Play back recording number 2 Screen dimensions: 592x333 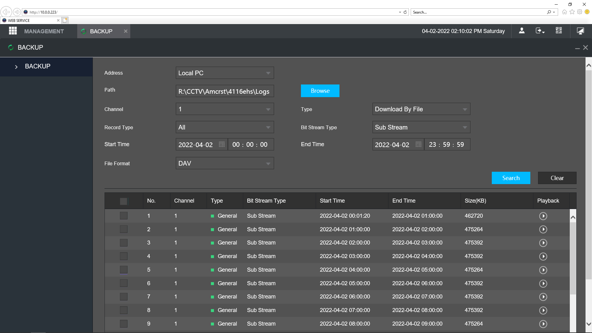tap(543, 229)
